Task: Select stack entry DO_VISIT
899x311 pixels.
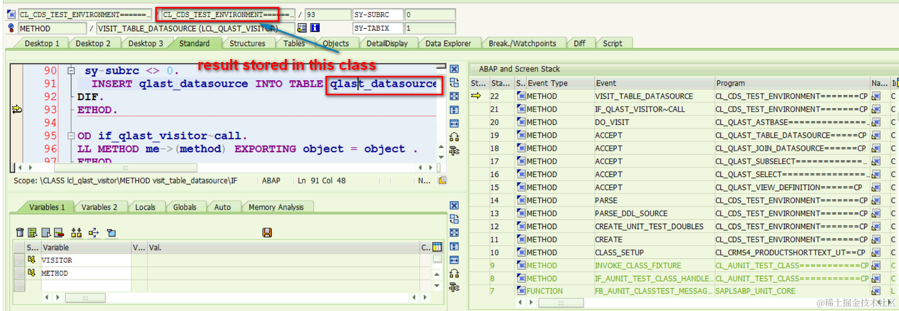Action: [612, 122]
